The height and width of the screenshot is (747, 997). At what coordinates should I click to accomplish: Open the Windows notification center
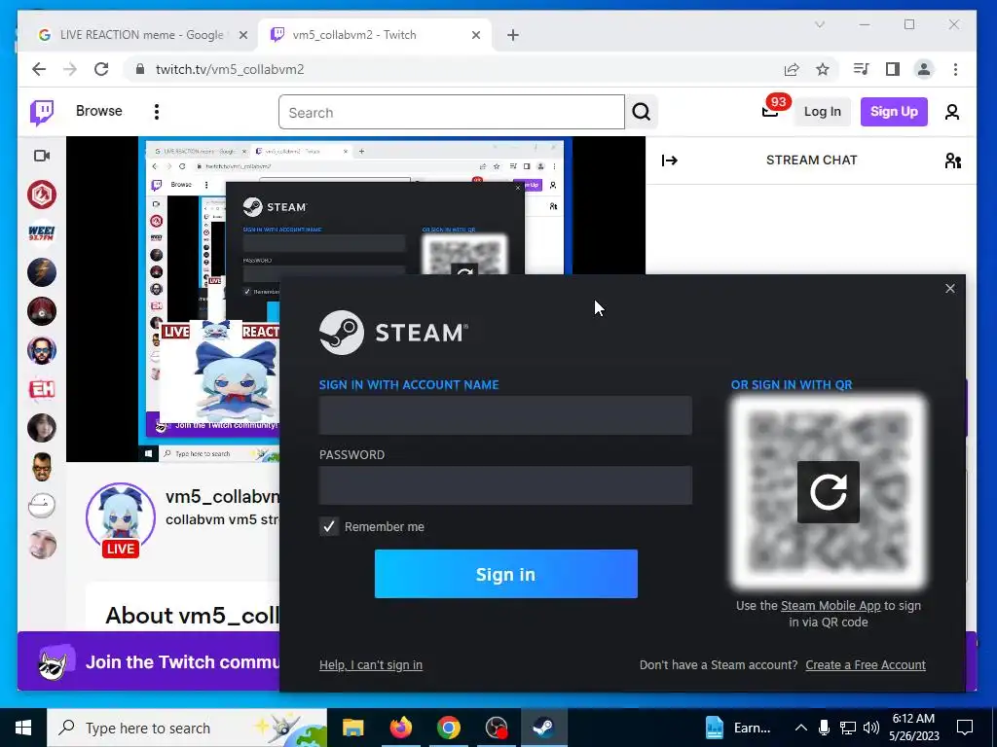pyautogui.click(x=965, y=728)
